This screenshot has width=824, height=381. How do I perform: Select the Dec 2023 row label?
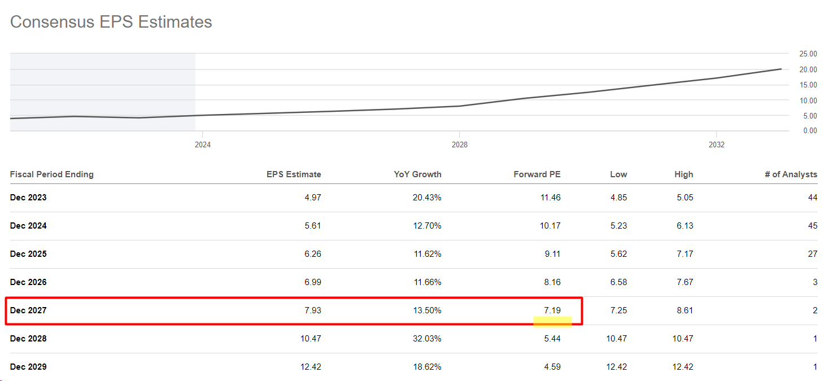28,198
